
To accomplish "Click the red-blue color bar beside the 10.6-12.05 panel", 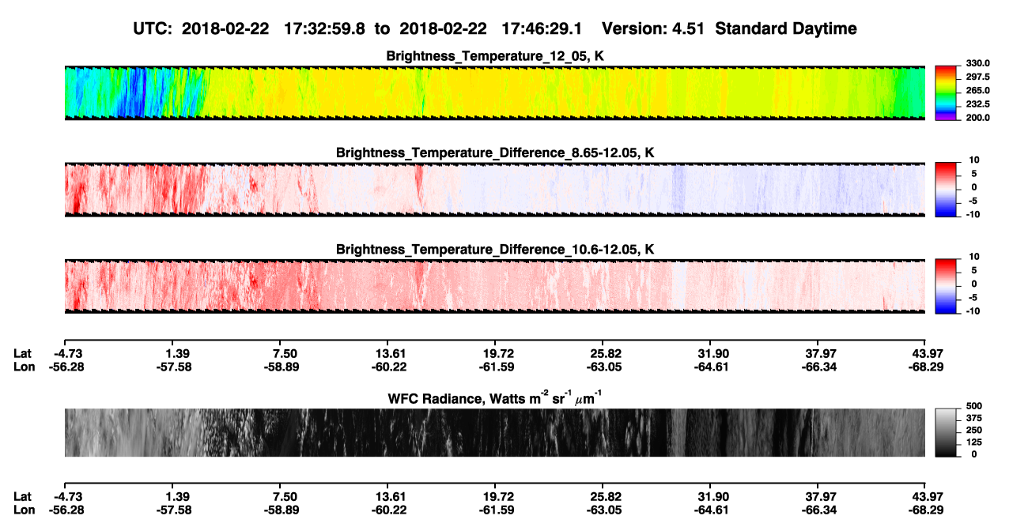I will pos(947,287).
